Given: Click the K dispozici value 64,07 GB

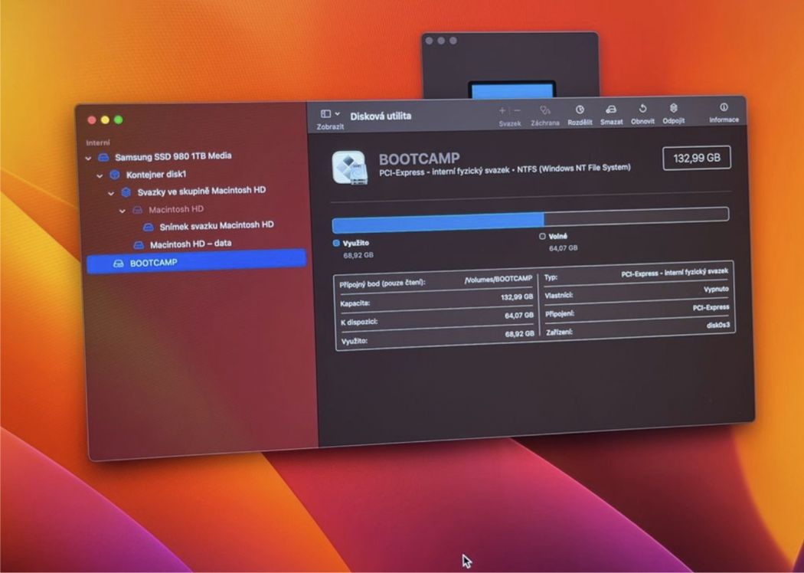Looking at the screenshot, I should [519, 316].
